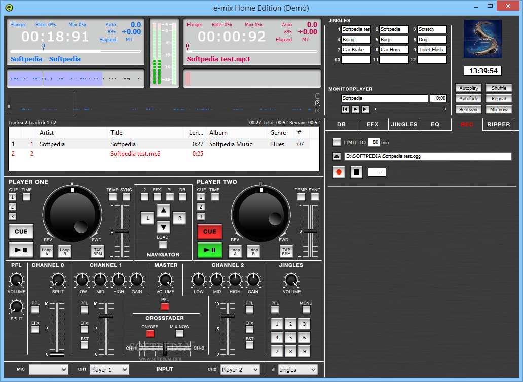Open the CH1 Player 1 dropdown
Viewport: 523px width, 382px height.
coord(109,370)
